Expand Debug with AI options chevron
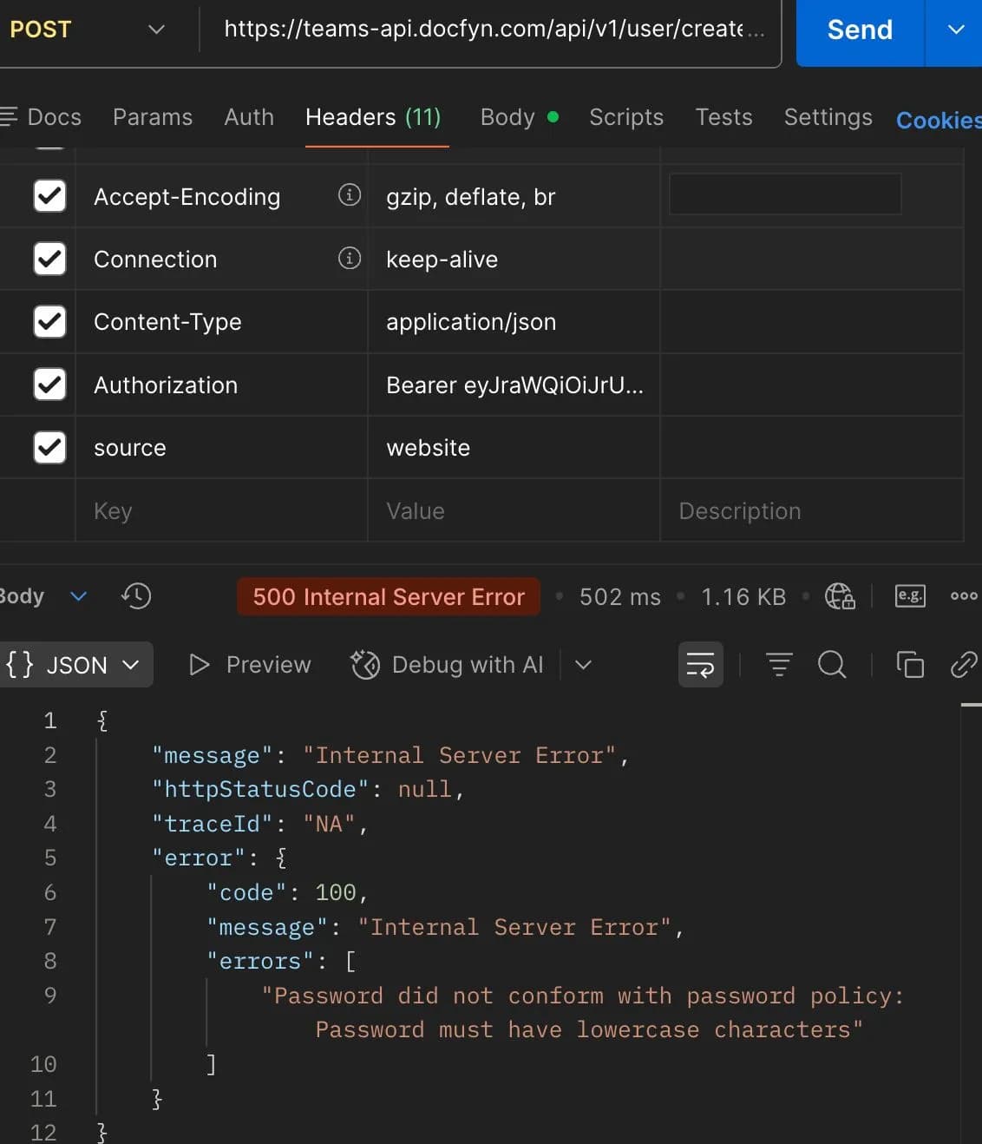982x1144 pixels. coord(583,665)
